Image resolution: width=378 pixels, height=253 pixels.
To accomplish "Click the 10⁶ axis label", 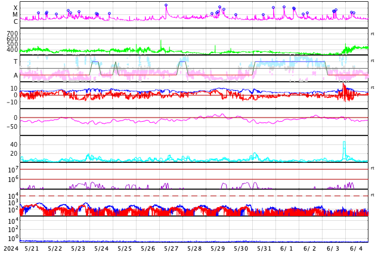I will [x=13, y=180].
